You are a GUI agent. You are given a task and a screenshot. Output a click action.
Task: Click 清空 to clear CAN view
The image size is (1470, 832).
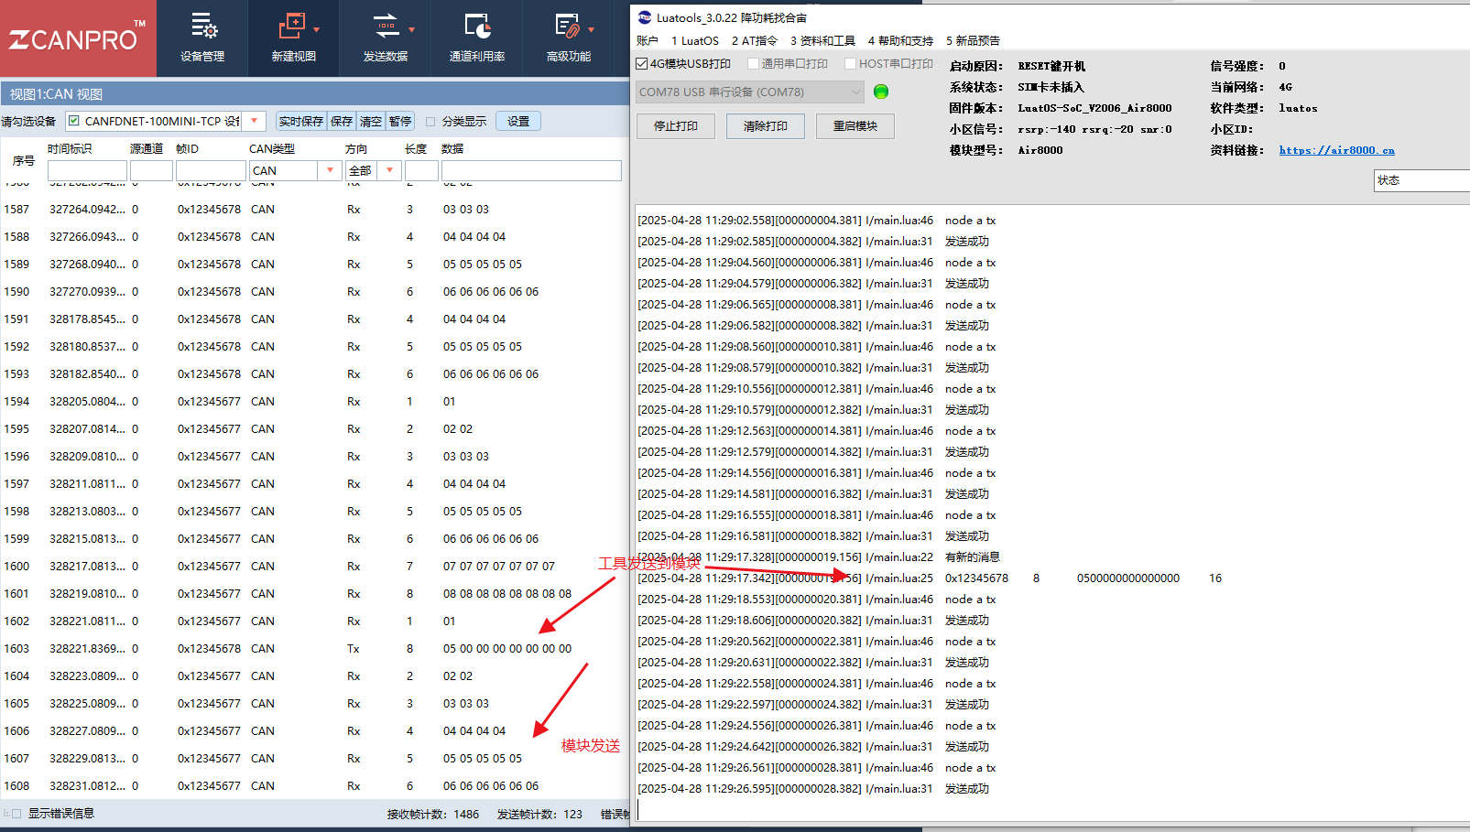[371, 122]
